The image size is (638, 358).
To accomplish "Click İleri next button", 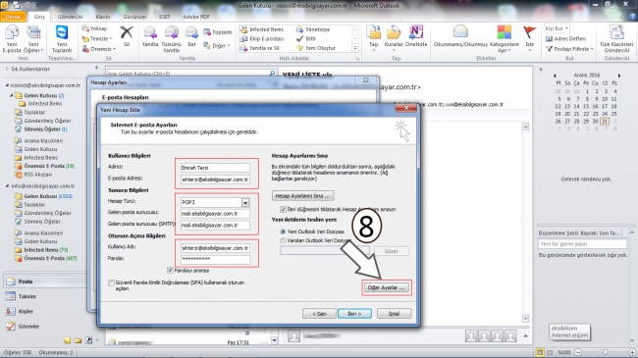I will pyautogui.click(x=354, y=314).
